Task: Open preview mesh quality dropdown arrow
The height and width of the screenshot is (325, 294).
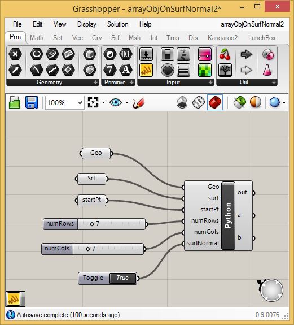Action: click(284, 103)
